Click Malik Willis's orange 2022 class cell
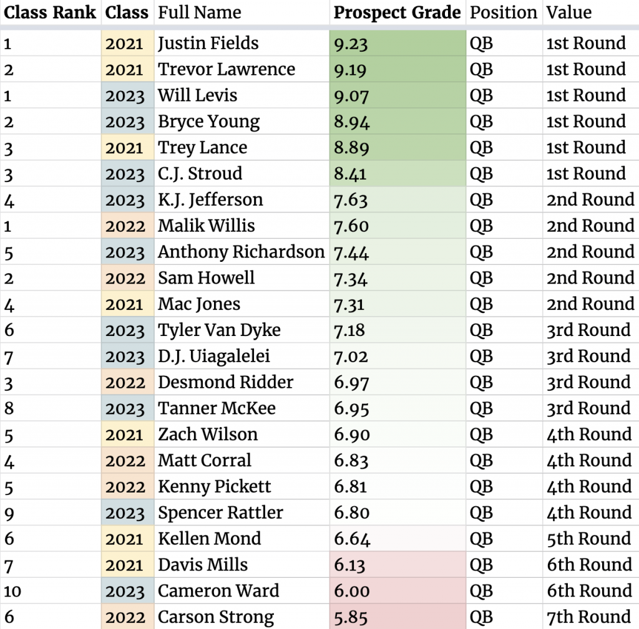 [x=127, y=226]
